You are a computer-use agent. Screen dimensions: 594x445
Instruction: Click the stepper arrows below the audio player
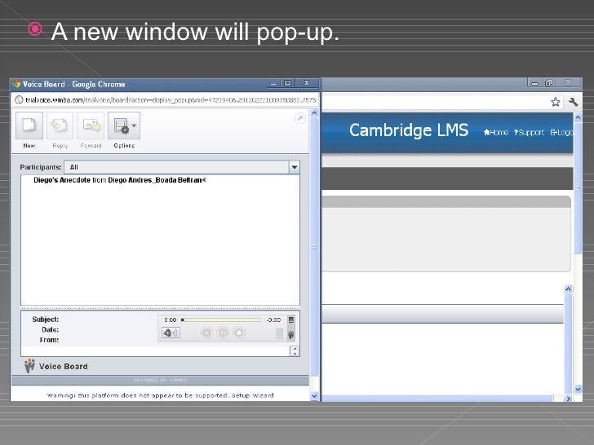click(295, 351)
